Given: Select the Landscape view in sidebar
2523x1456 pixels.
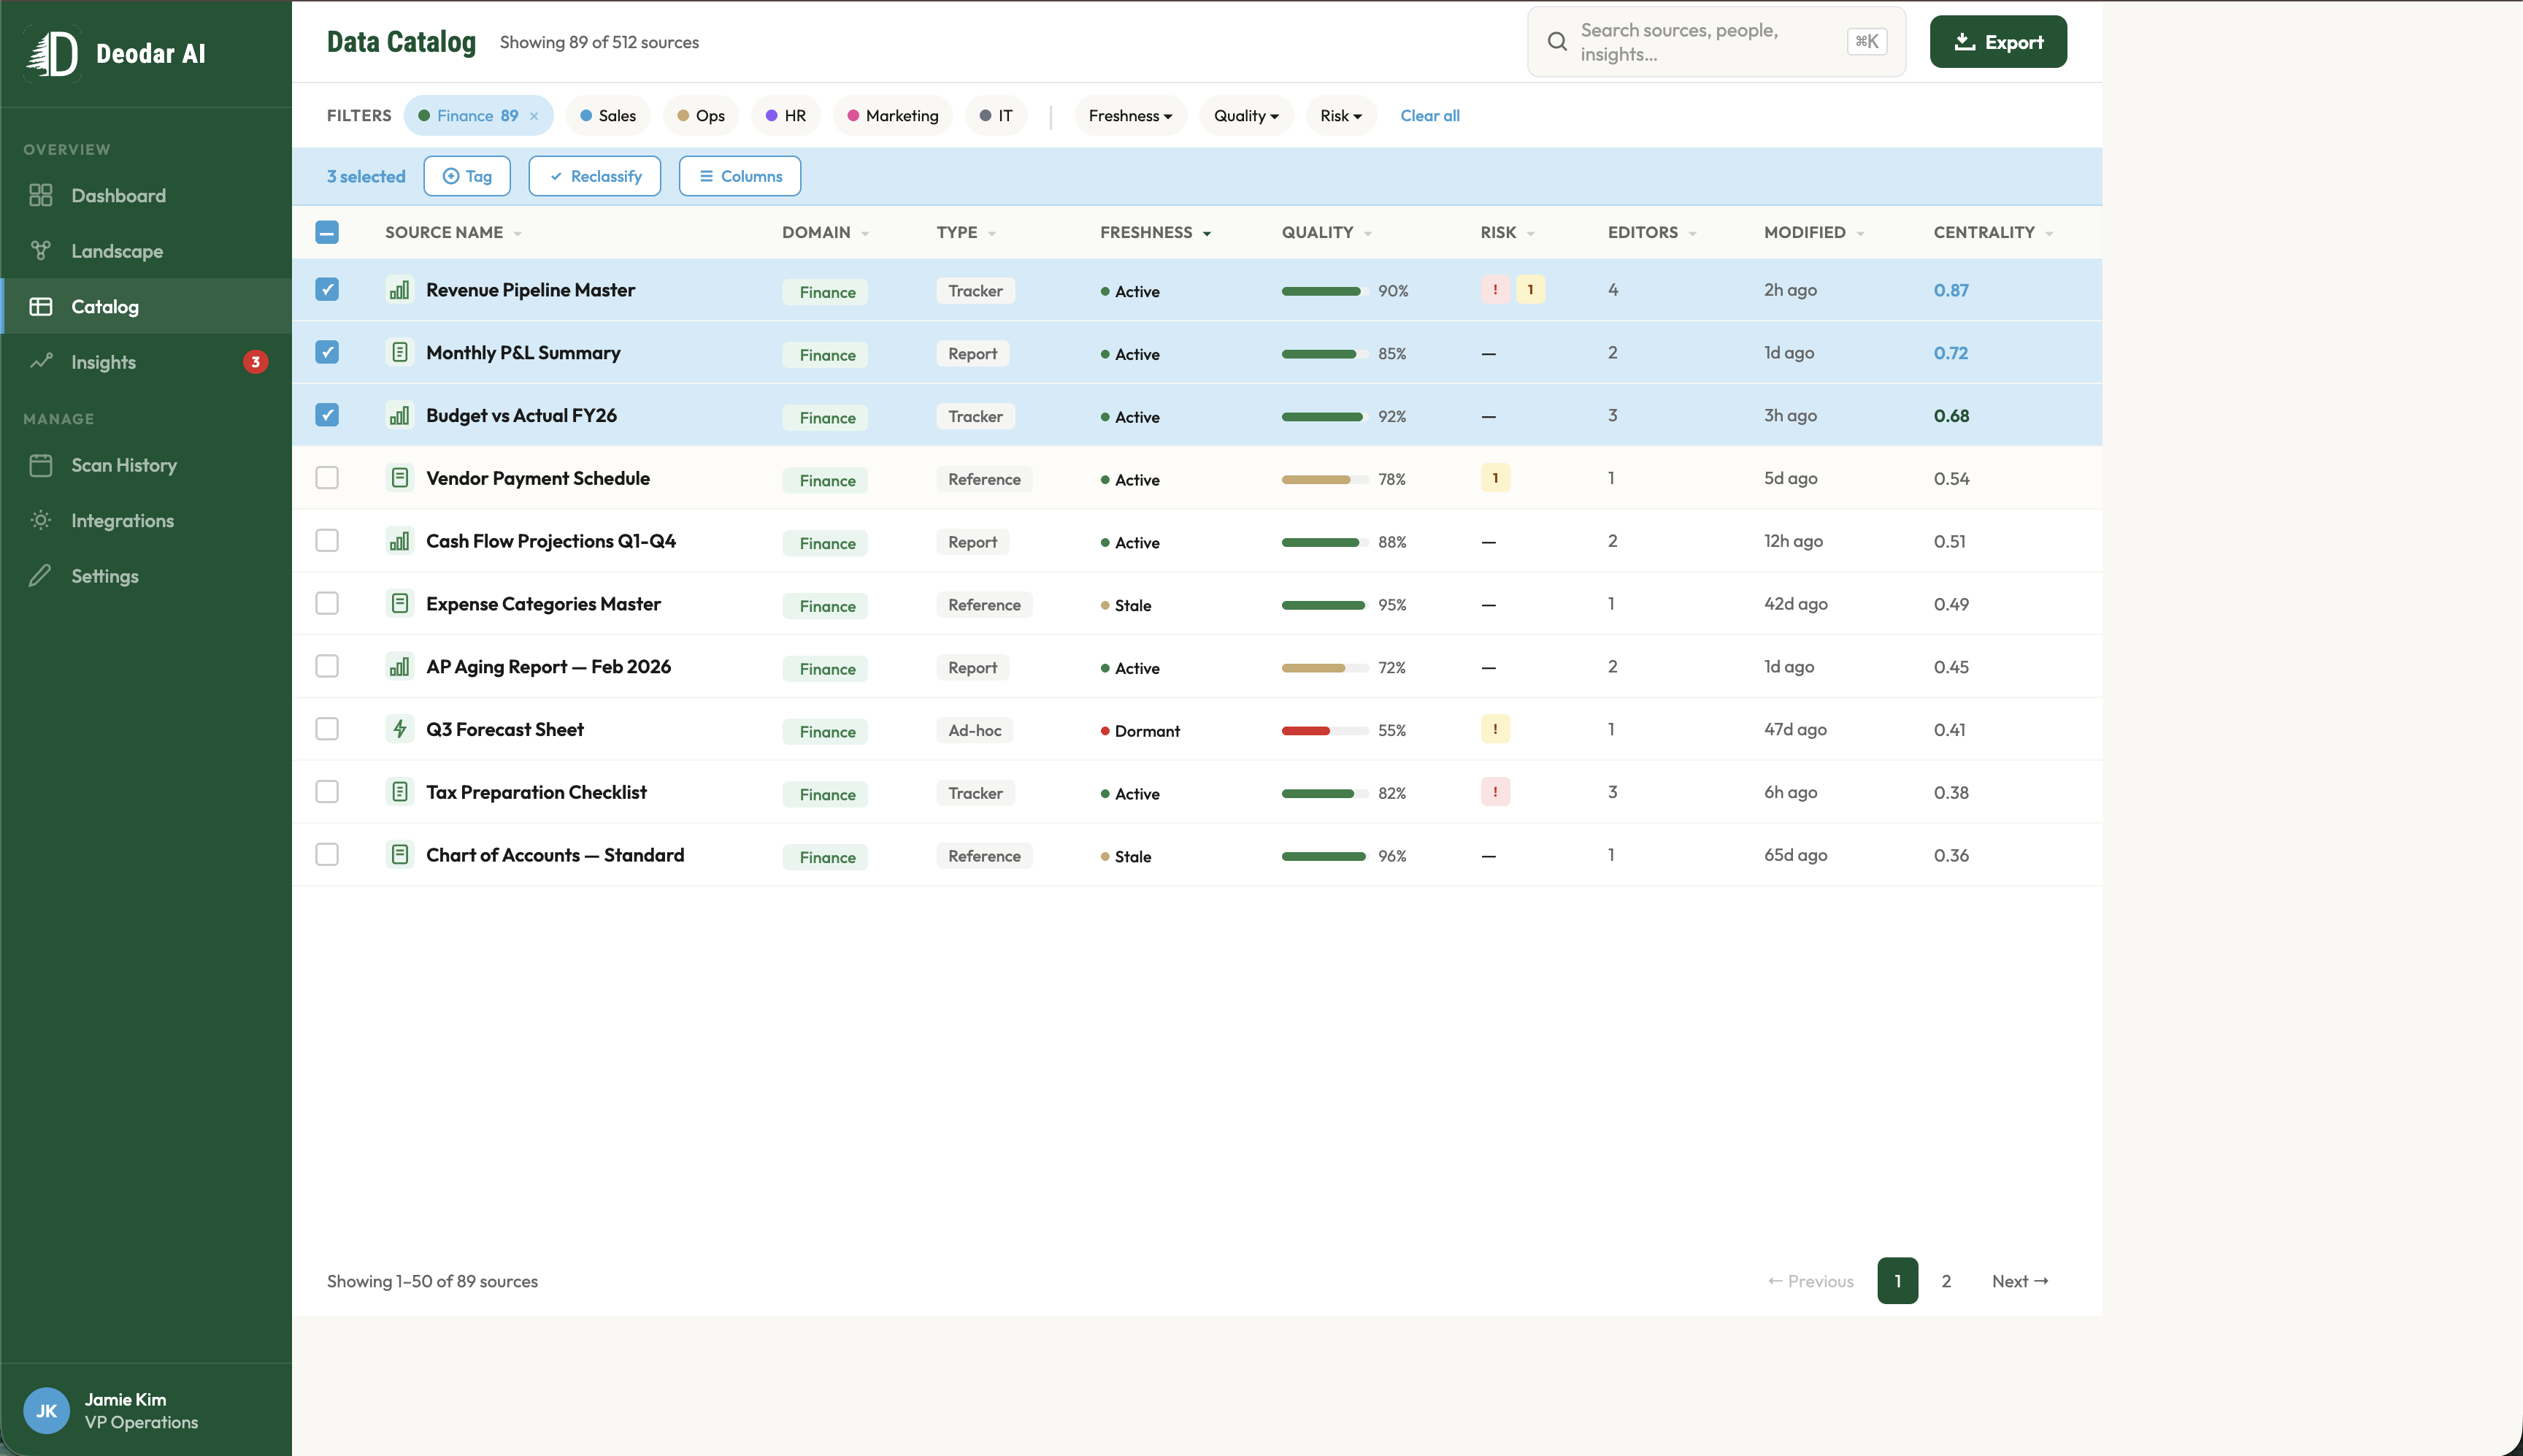Looking at the screenshot, I should tap(118, 250).
